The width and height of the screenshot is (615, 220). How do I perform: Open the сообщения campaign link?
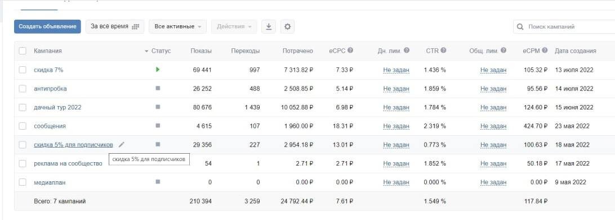coord(50,126)
